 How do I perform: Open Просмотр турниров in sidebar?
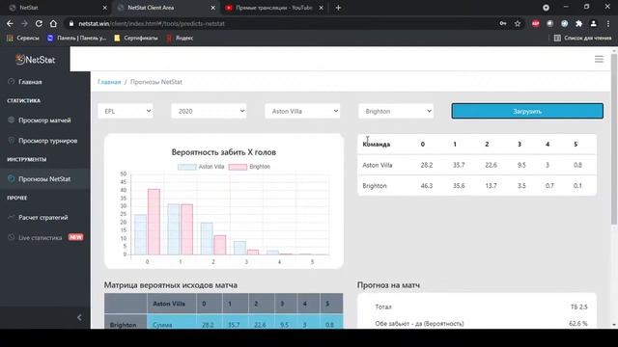pos(47,141)
